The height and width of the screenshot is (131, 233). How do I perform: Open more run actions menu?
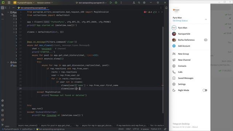121,3
